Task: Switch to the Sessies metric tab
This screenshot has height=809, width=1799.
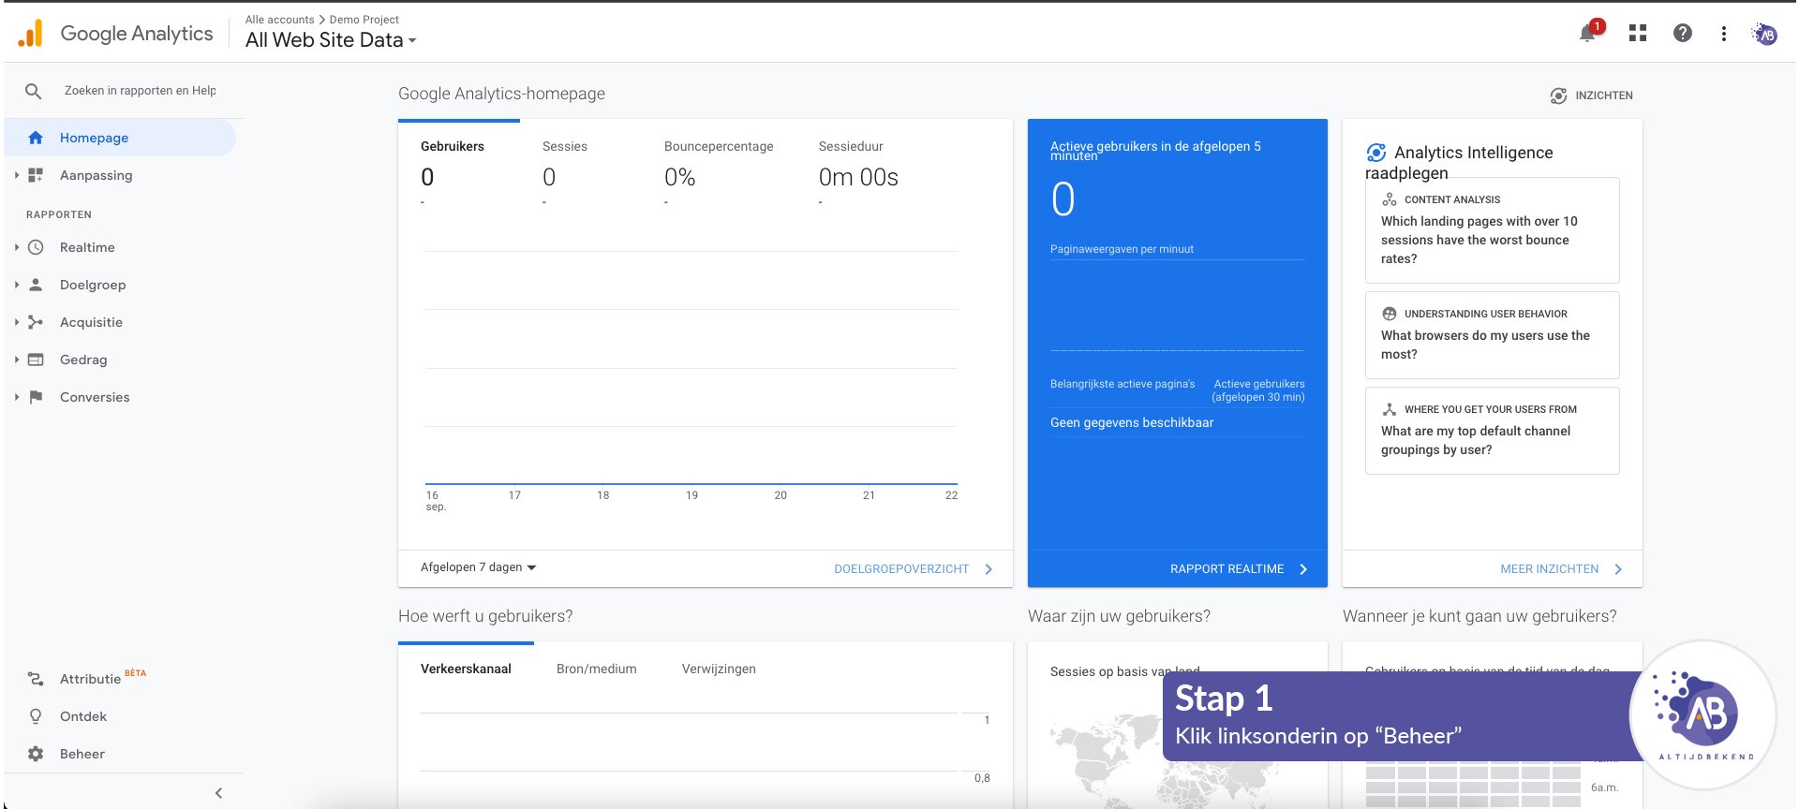Action: [x=564, y=147]
